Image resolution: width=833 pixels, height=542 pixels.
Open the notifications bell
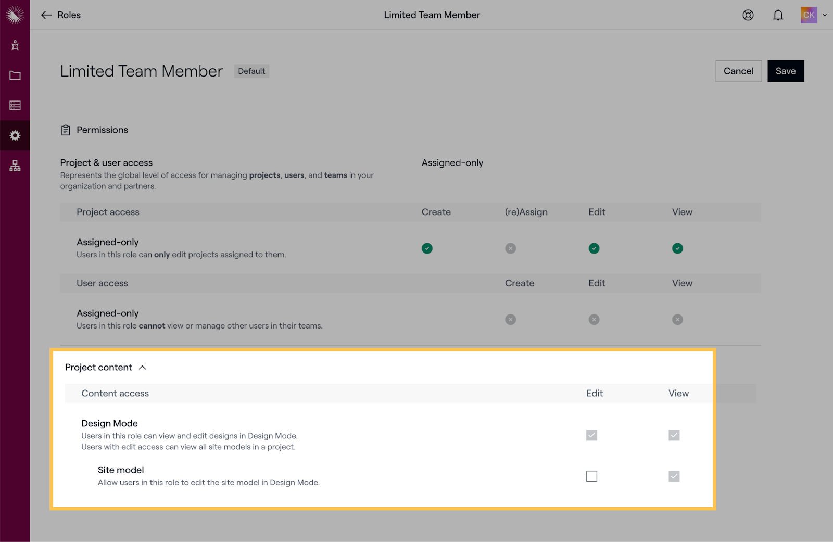point(778,15)
